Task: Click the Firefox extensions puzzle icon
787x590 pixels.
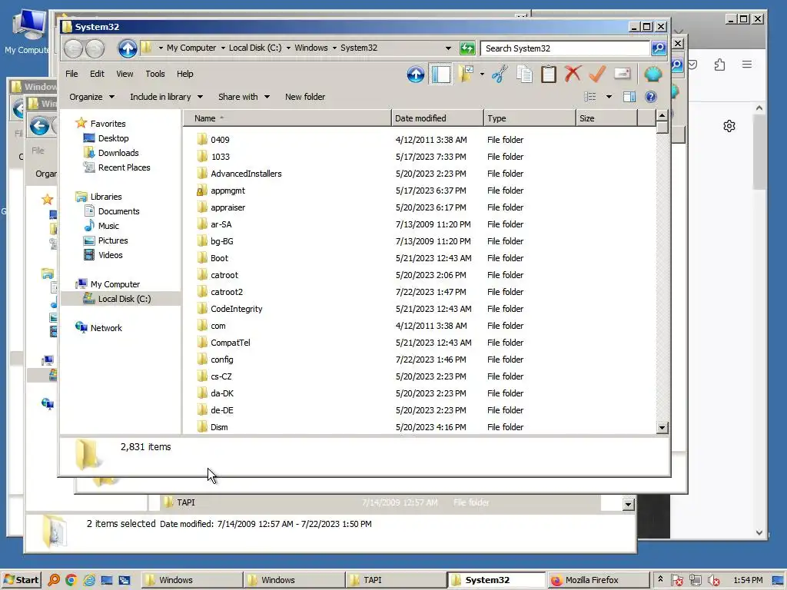Action: (x=719, y=65)
